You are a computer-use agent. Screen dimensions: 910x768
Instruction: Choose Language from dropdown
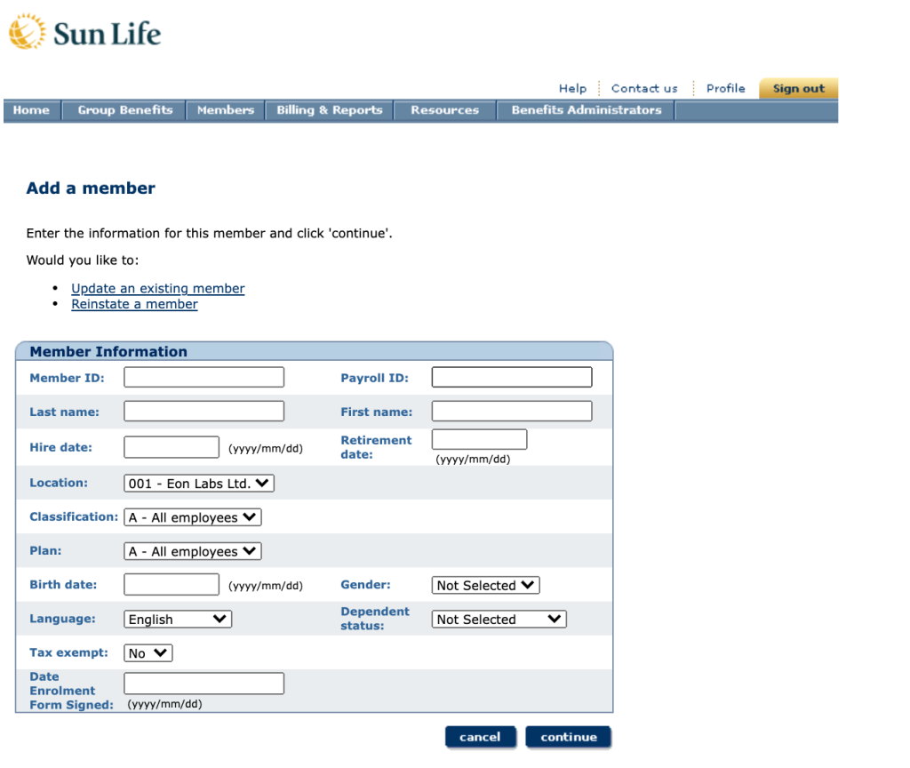click(x=178, y=619)
